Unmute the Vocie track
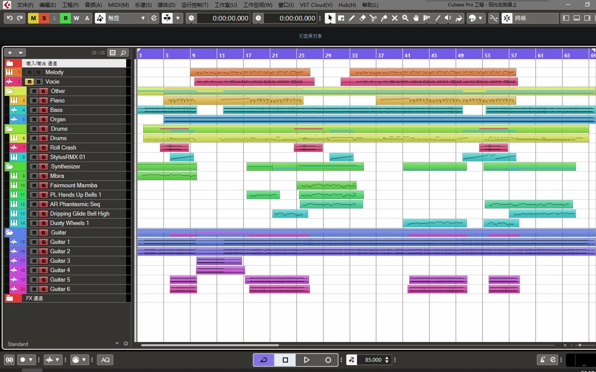This screenshot has height=372, width=596. 29,81
